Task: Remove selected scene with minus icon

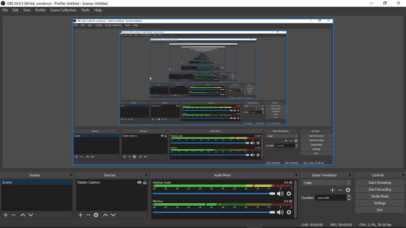Action: (14, 215)
